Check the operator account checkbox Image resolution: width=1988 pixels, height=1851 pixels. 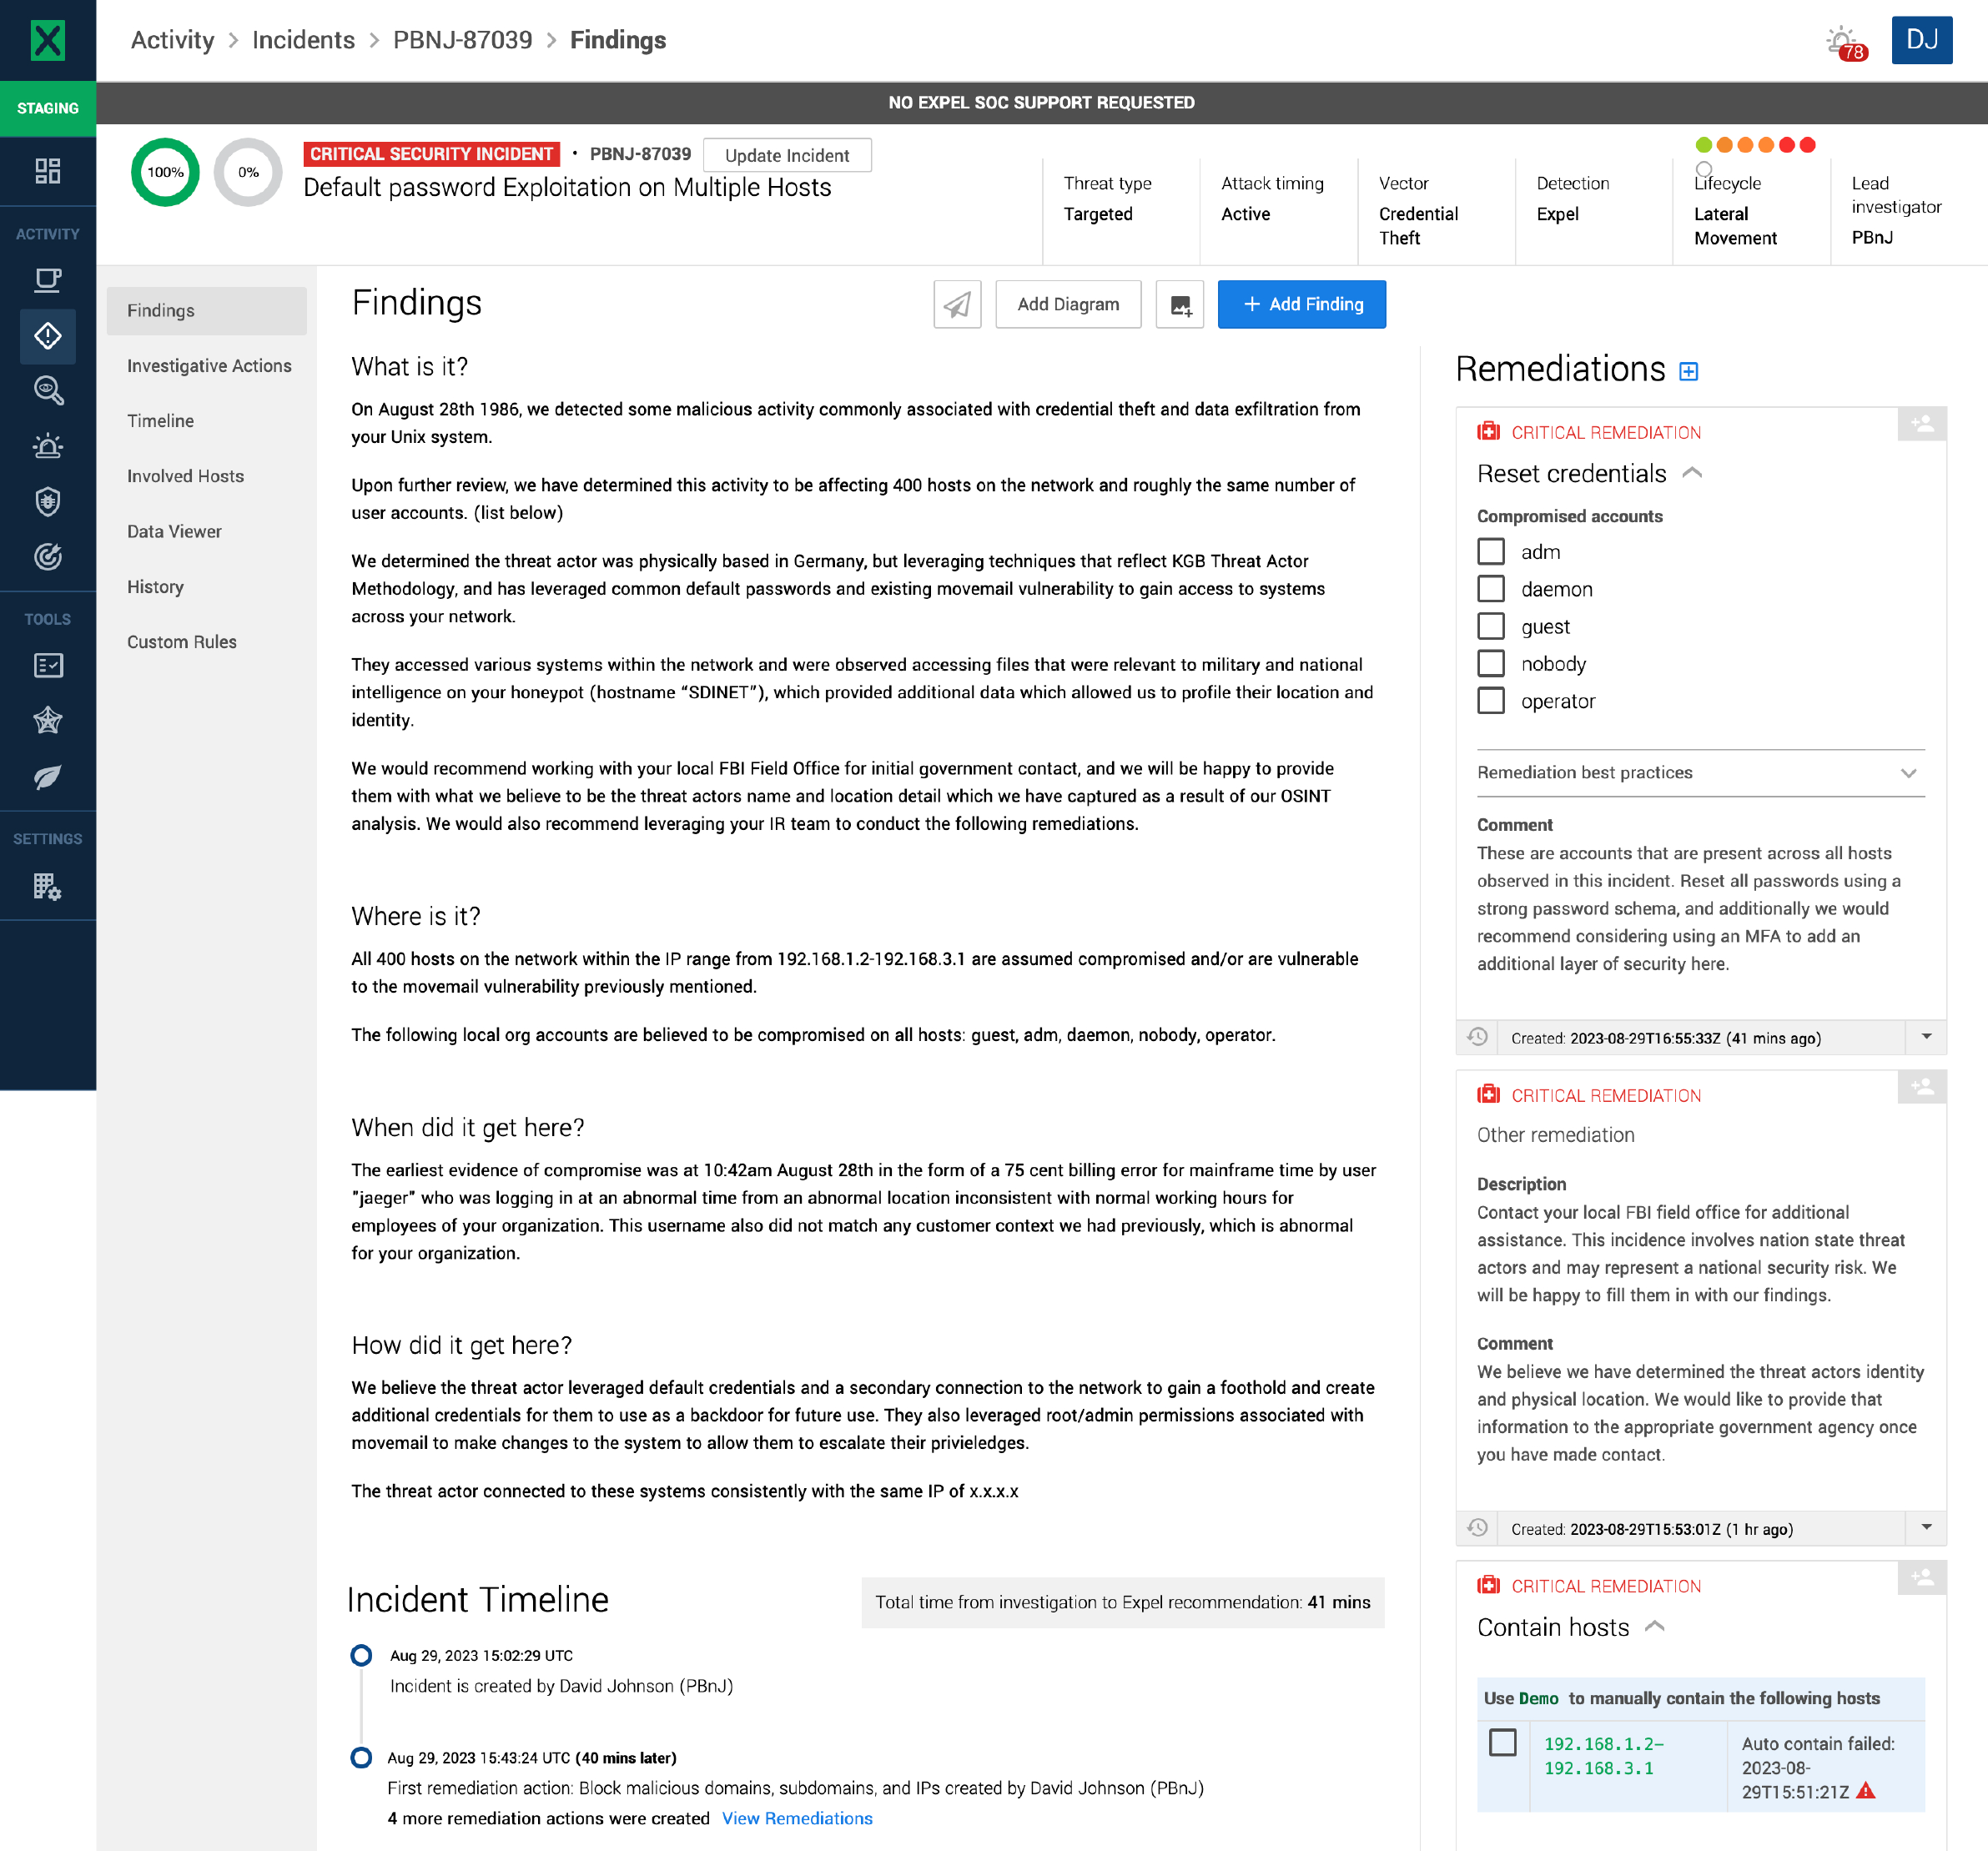pyautogui.click(x=1491, y=700)
